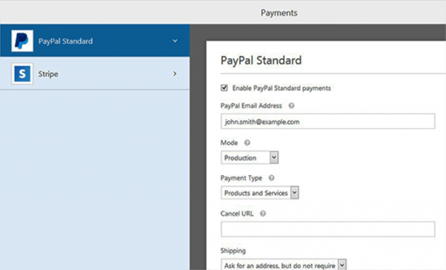This screenshot has height=270, width=446.
Task: Click the Cancel URL input field
Action: click(328, 229)
